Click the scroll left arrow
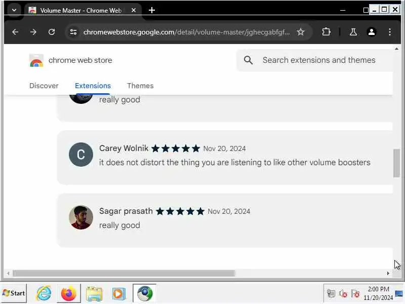The width and height of the screenshot is (405, 304). click(8, 273)
